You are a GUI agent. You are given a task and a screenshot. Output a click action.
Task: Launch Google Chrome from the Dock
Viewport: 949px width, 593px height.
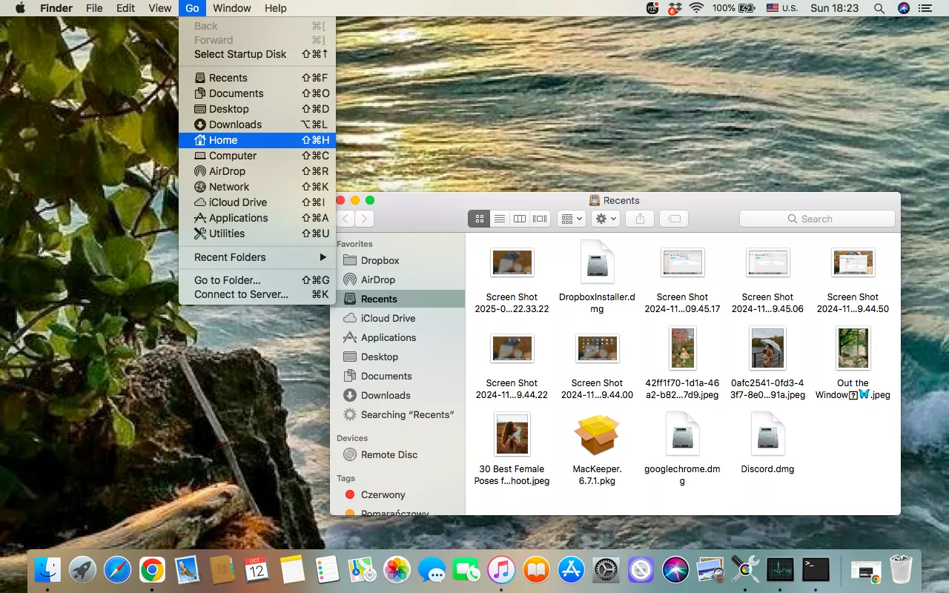153,570
